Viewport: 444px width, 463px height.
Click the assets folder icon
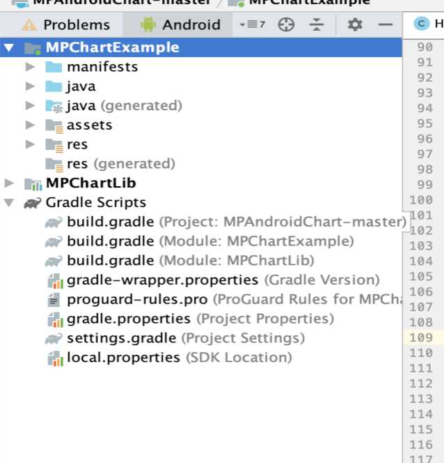tap(54, 126)
